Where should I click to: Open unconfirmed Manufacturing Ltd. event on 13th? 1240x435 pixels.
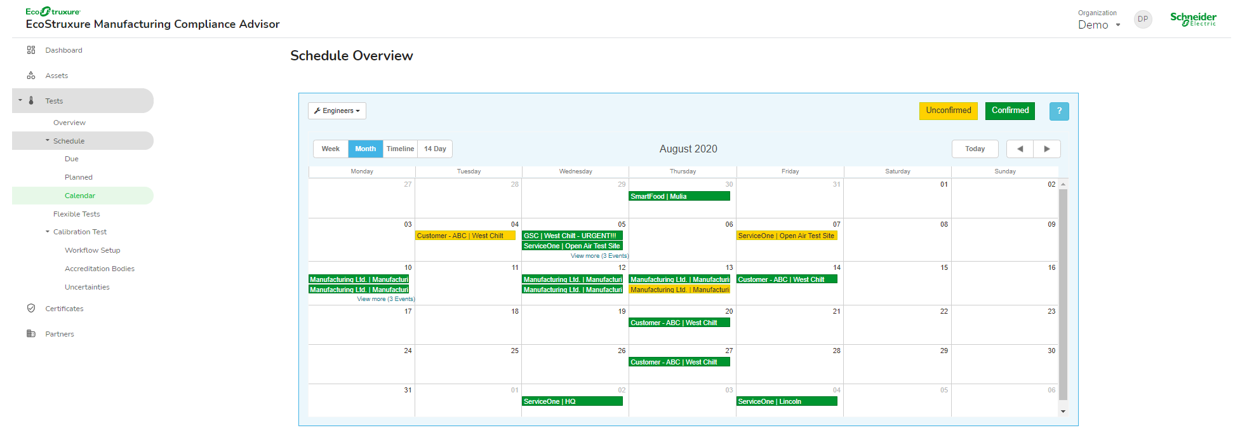(x=679, y=290)
